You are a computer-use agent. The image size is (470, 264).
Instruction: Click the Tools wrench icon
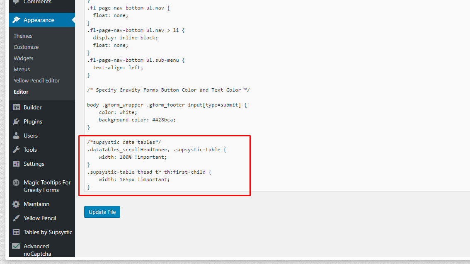16,150
